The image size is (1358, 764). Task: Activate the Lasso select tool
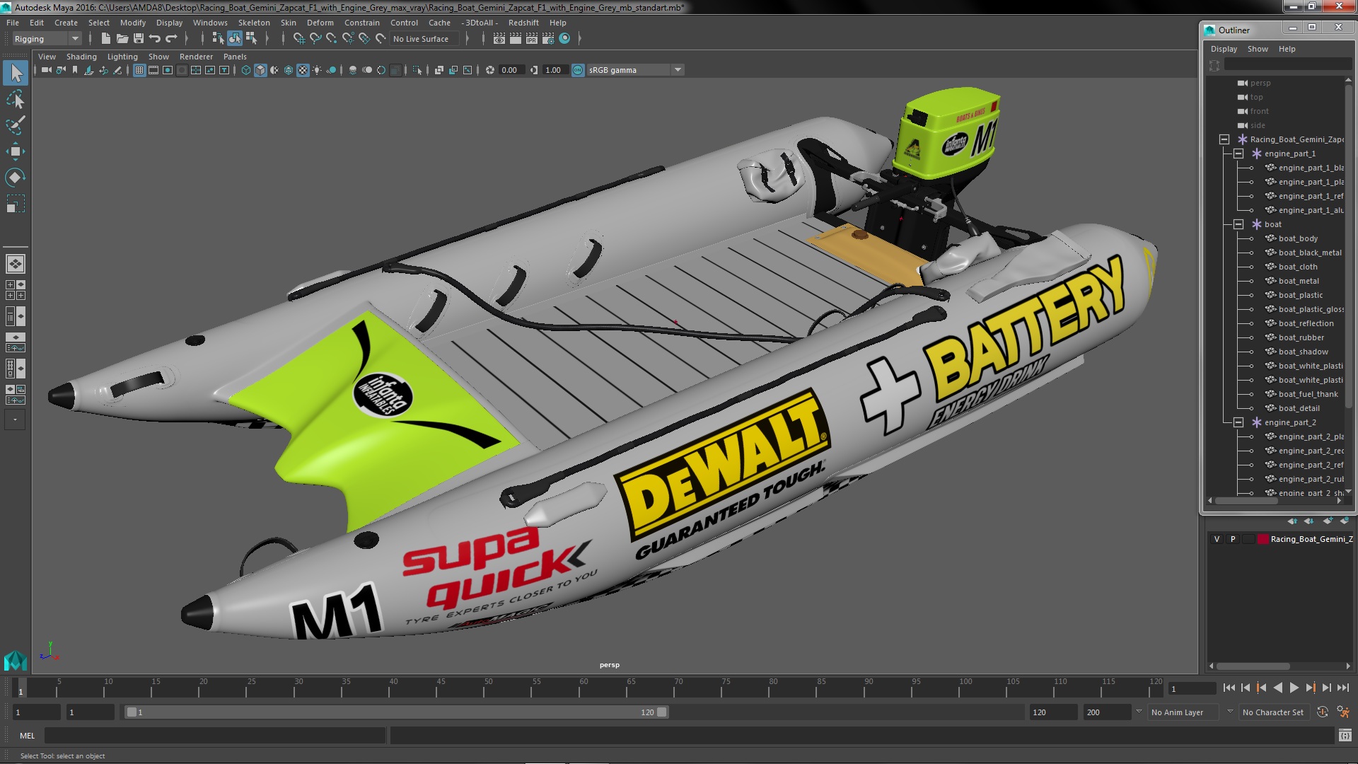16,99
